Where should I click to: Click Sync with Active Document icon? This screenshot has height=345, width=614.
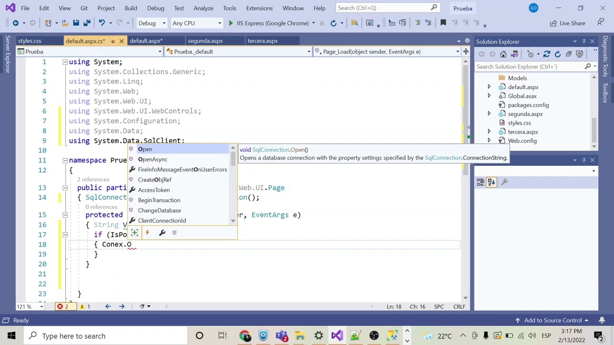coord(514,54)
